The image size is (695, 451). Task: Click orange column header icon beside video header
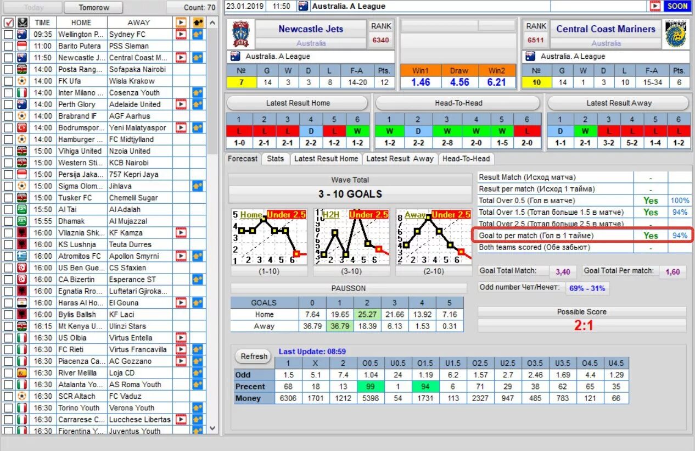click(x=198, y=23)
